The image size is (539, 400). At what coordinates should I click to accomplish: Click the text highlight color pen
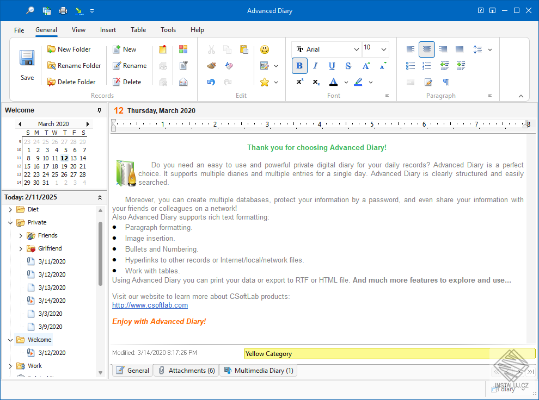click(358, 82)
